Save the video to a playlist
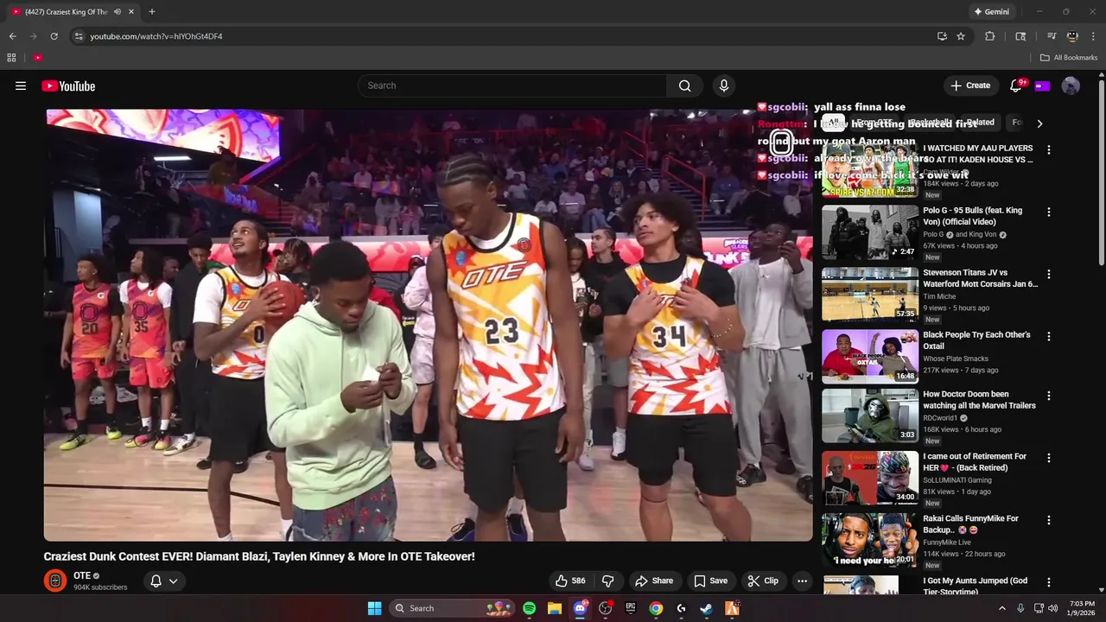 710,581
